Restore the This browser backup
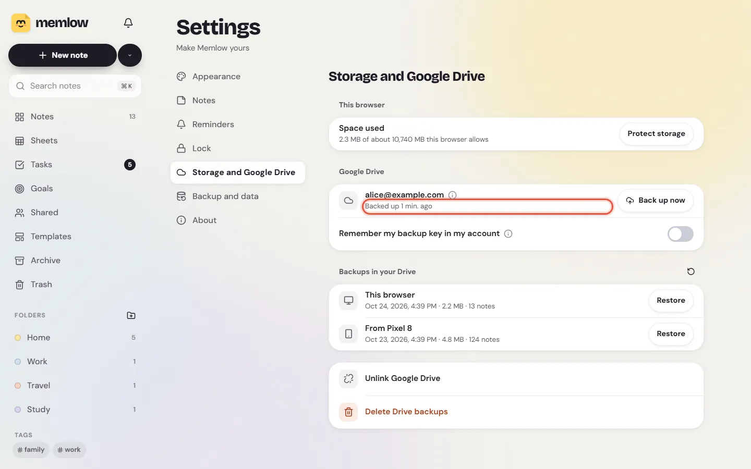 pos(671,301)
